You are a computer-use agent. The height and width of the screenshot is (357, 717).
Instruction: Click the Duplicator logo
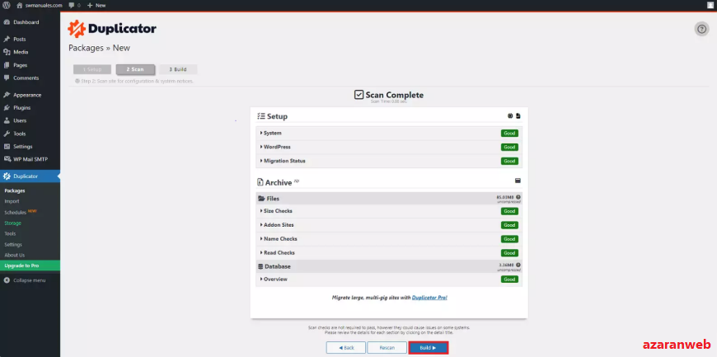coord(112,29)
